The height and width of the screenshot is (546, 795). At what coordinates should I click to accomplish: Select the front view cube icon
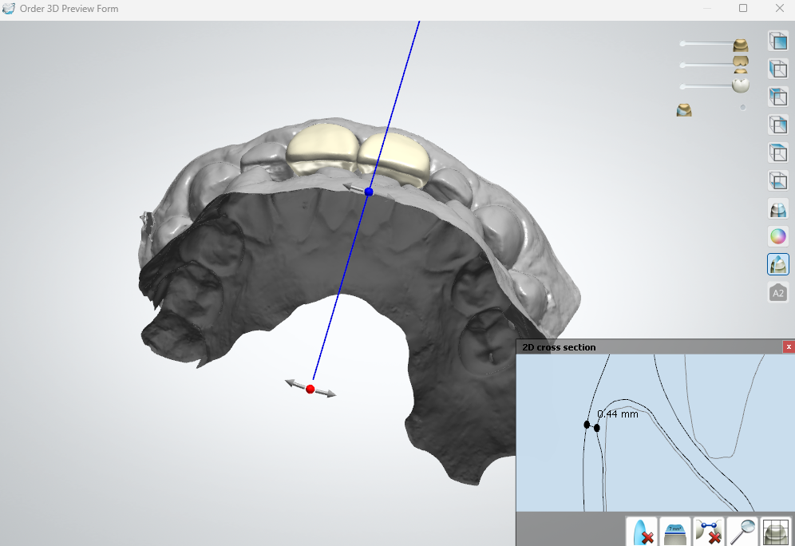[778, 41]
